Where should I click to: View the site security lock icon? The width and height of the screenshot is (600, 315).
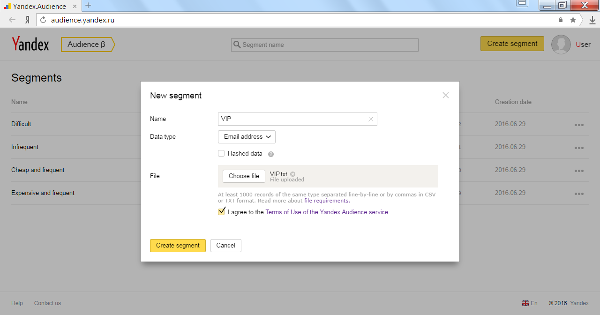click(x=561, y=20)
